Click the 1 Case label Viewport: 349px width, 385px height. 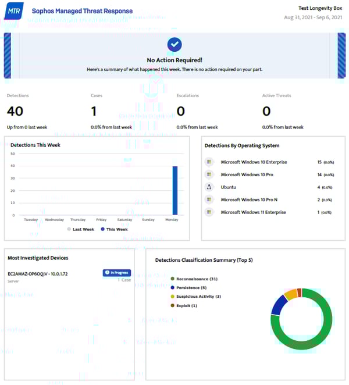point(124,280)
